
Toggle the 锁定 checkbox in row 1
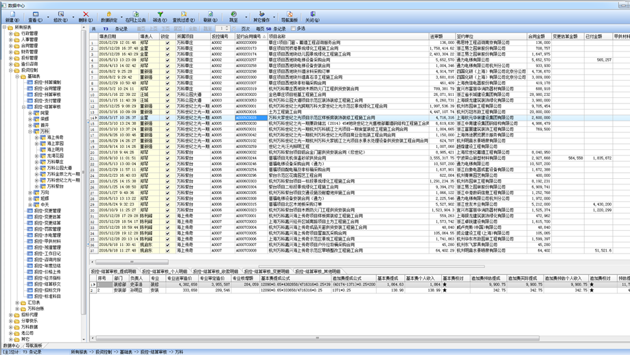point(167,42)
